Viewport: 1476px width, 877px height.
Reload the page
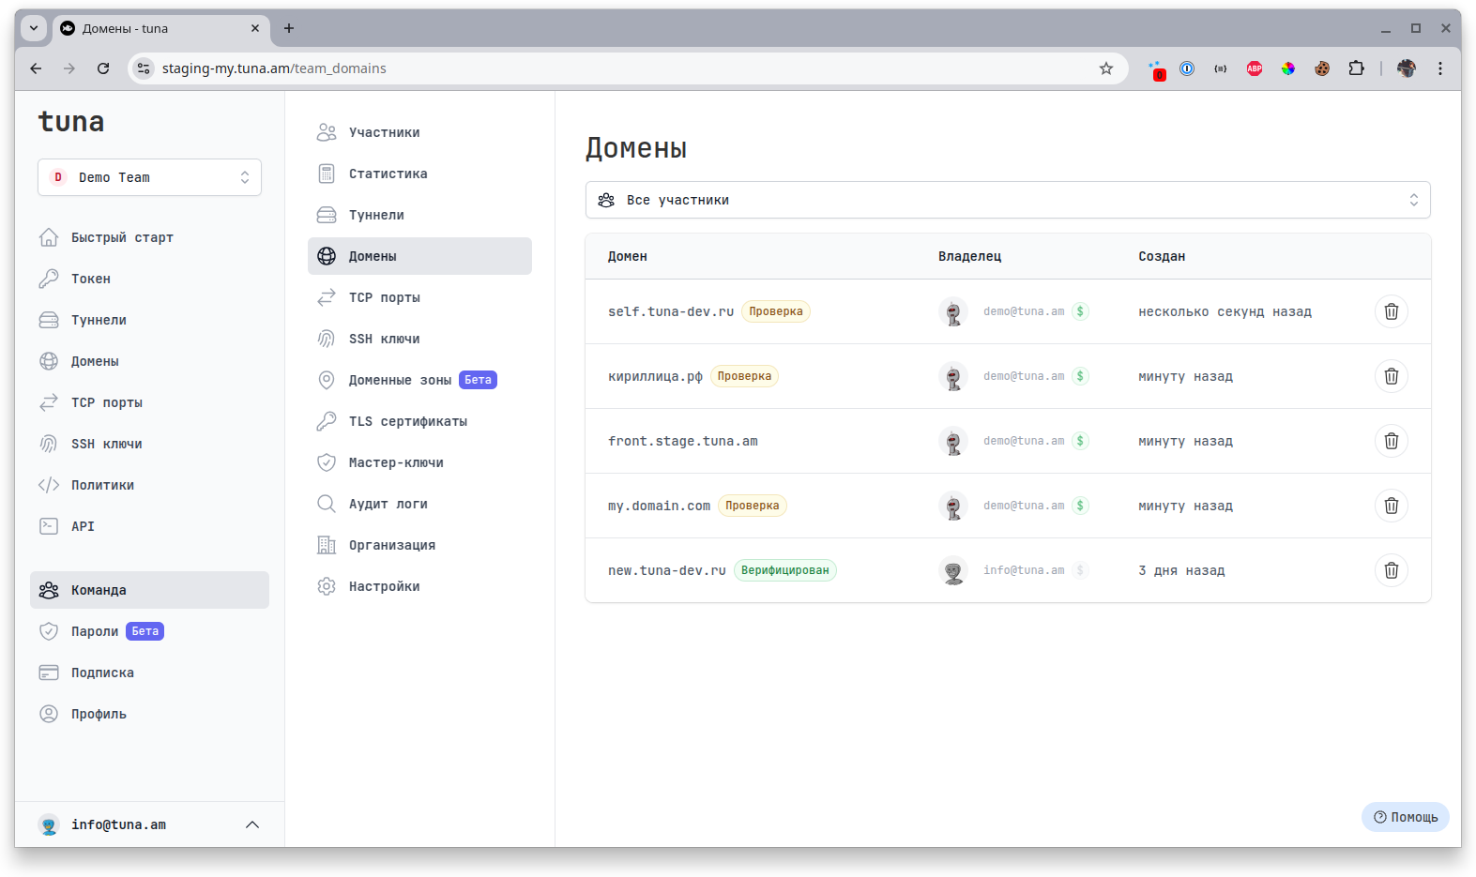[103, 68]
